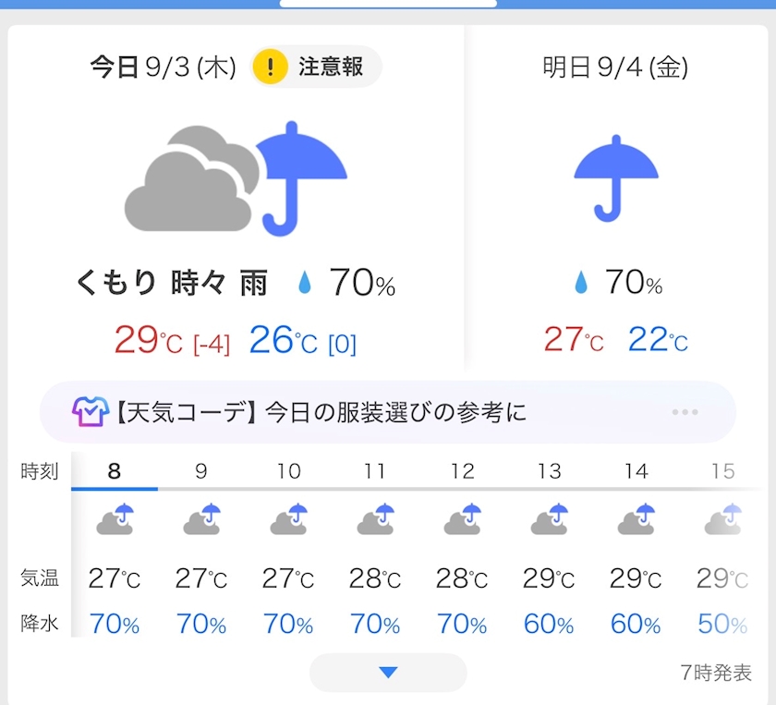Click the faded weather icon at 15 o'clock
Viewport: 776px width, 705px height.
723,519
